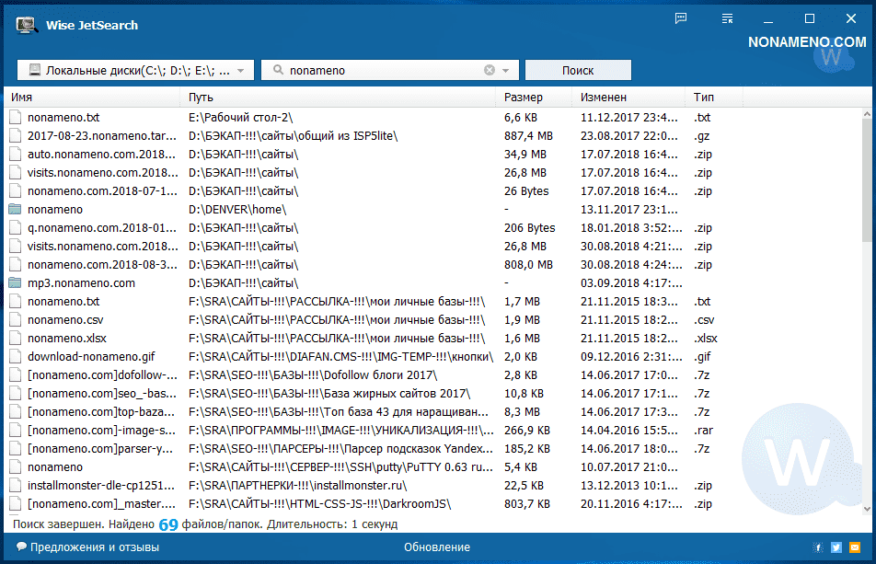Expand the local disks drive dropdown
876x564 pixels.
pyautogui.click(x=241, y=70)
